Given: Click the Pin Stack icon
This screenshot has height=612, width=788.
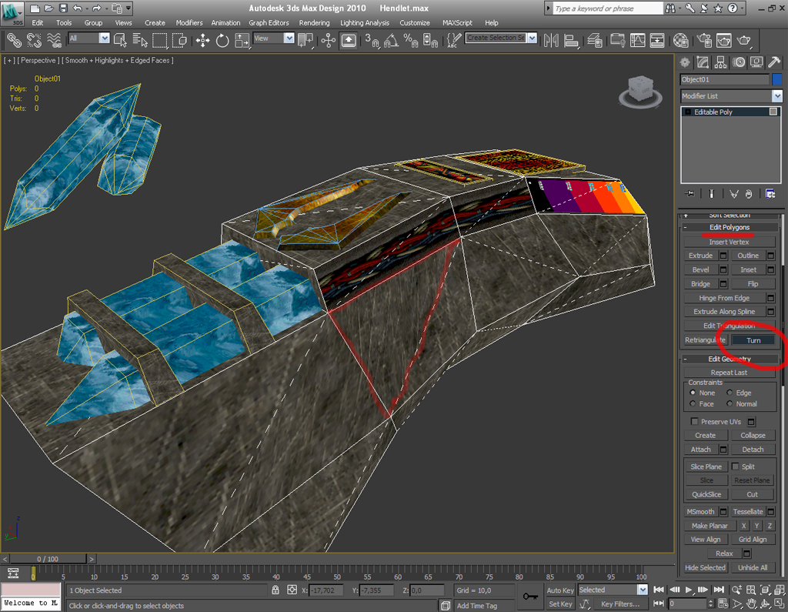Looking at the screenshot, I should (690, 193).
